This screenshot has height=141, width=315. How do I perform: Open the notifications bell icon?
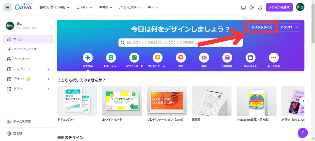click(x=260, y=7)
